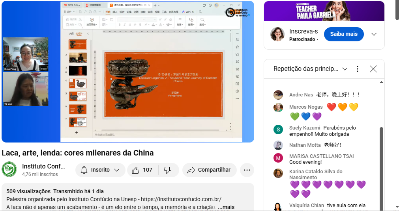This screenshot has height=211, width=399.
Task: Click the dislike thumbs down icon
Action: point(168,170)
